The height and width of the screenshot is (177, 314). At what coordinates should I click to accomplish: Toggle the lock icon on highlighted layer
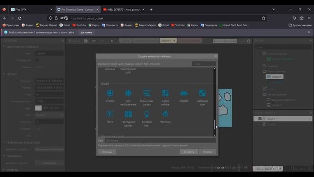264,118
